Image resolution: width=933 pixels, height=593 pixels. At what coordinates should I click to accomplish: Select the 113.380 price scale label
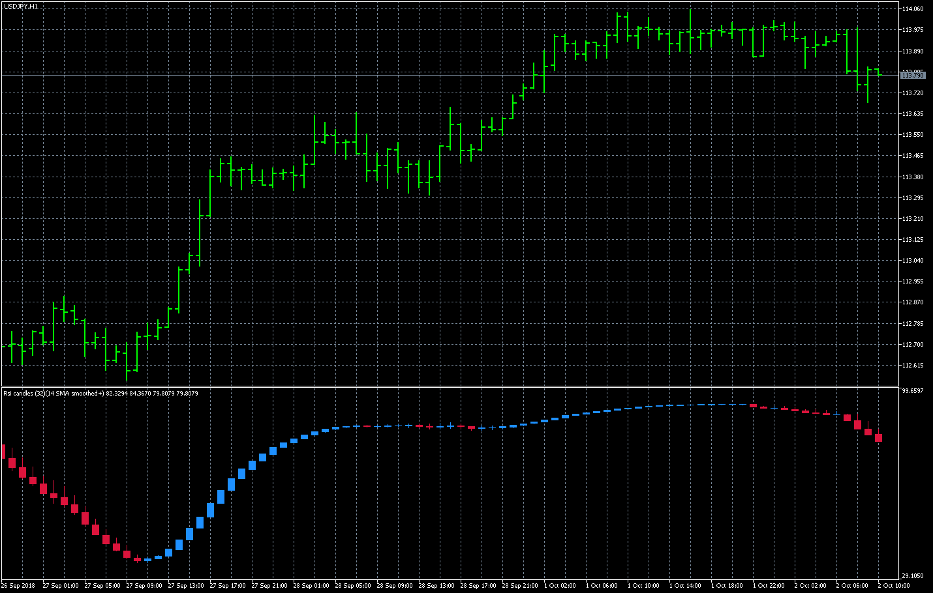click(x=912, y=177)
